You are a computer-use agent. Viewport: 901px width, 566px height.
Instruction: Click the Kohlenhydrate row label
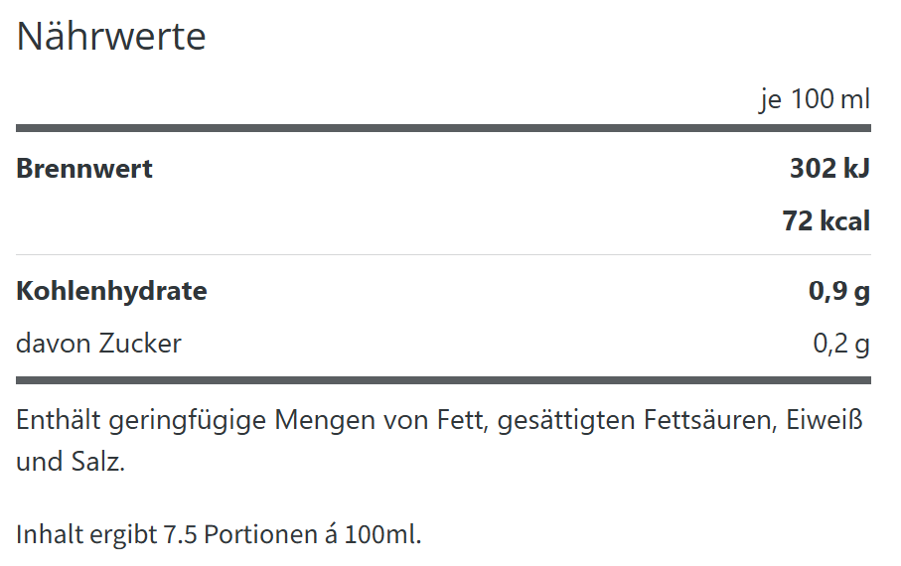(111, 291)
